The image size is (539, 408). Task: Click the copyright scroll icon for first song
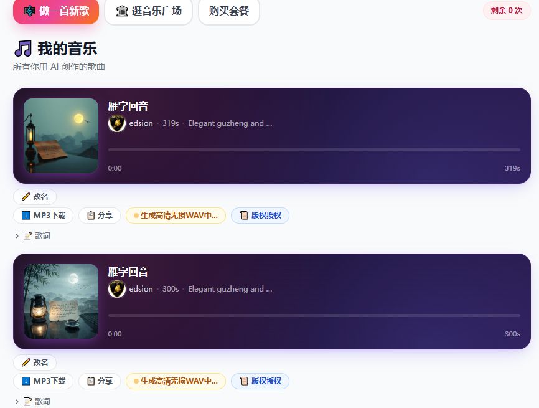click(x=244, y=216)
